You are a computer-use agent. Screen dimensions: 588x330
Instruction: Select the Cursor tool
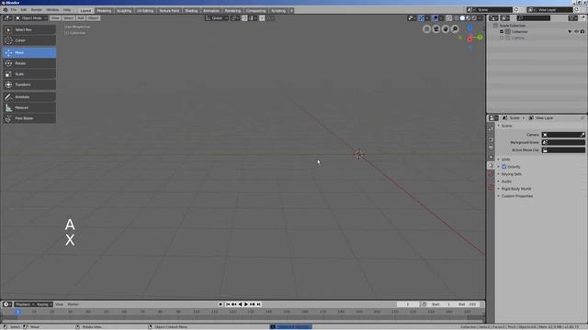pos(29,40)
